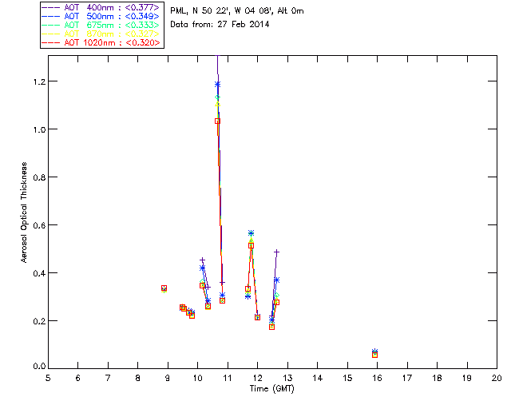Click the x-axis tick label 8
511x409 pixels.
(137, 378)
